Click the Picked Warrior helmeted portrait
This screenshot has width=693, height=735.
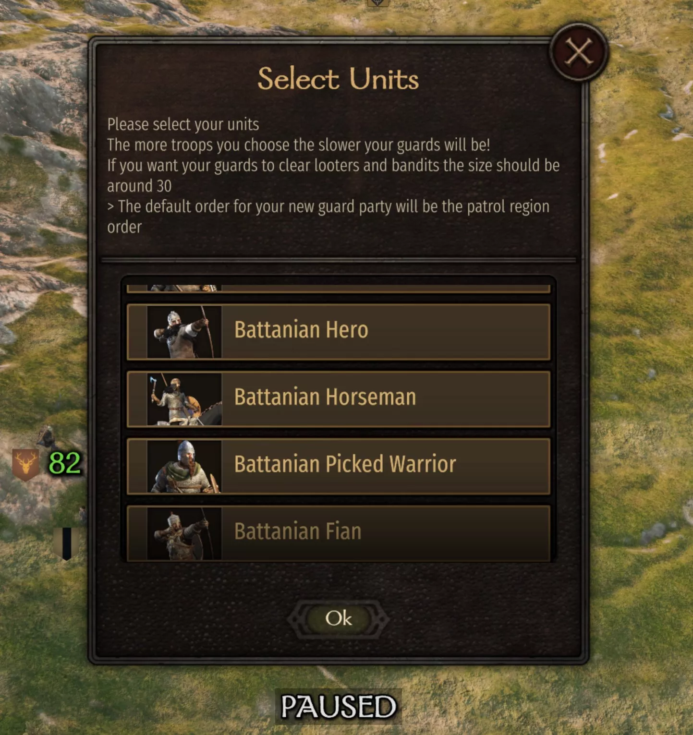coord(184,466)
